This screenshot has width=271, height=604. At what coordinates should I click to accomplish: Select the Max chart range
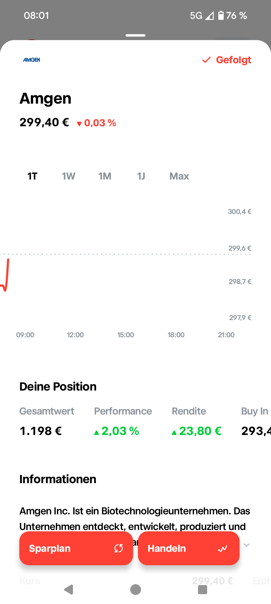(x=179, y=176)
